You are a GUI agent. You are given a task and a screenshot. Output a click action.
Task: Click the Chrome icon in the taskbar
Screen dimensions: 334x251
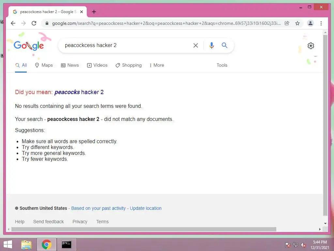[47, 244]
